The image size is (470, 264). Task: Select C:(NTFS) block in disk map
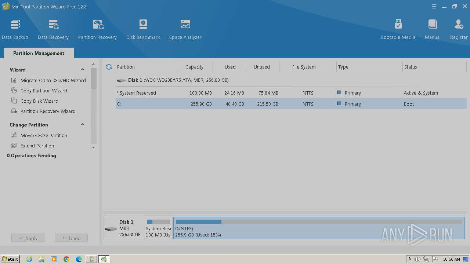pyautogui.click(x=319, y=228)
